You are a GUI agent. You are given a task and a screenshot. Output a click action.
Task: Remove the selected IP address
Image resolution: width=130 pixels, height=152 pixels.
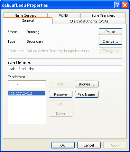click(x=60, y=94)
